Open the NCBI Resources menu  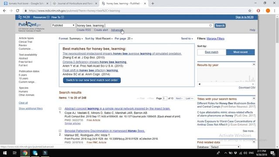(41, 17)
